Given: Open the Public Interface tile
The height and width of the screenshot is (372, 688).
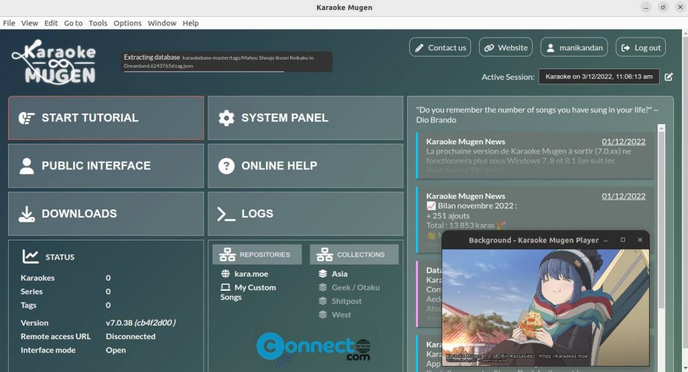Looking at the screenshot, I should (x=105, y=165).
